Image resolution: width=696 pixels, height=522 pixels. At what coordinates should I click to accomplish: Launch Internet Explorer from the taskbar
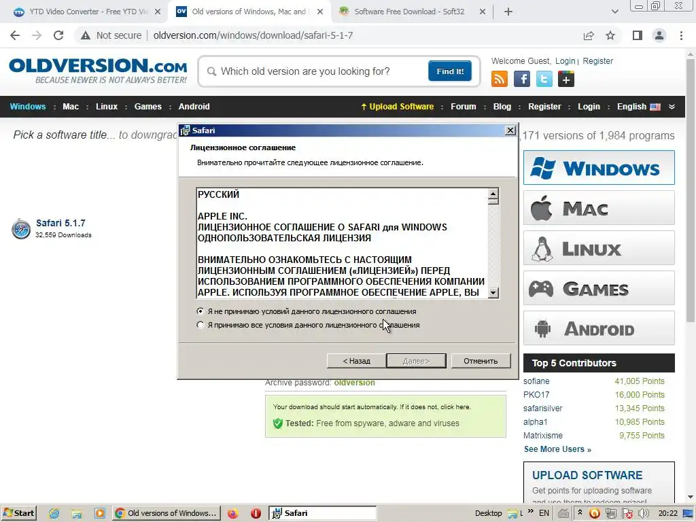tap(54, 513)
